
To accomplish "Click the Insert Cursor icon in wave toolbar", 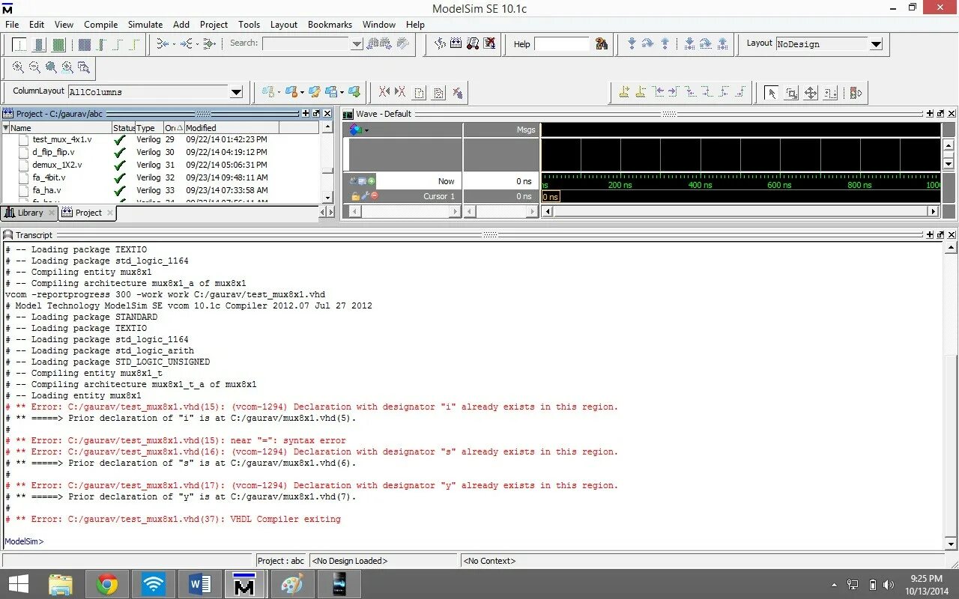I will [x=623, y=92].
